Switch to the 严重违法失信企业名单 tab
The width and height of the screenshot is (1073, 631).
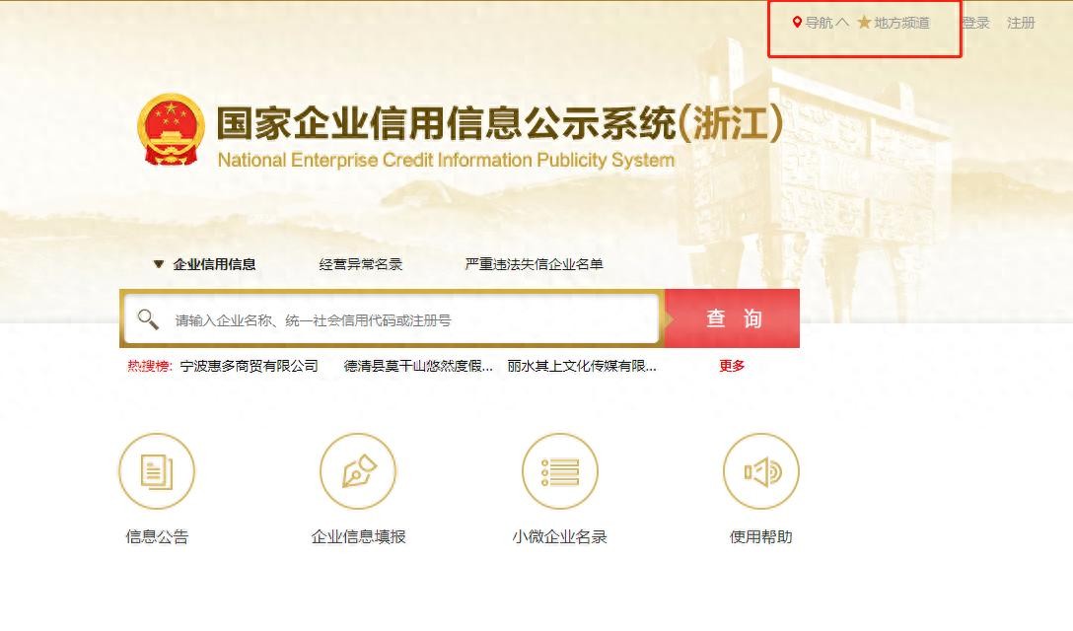click(534, 264)
